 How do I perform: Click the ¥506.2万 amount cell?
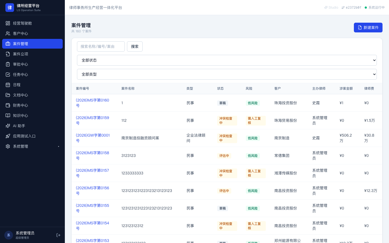pos(346,138)
